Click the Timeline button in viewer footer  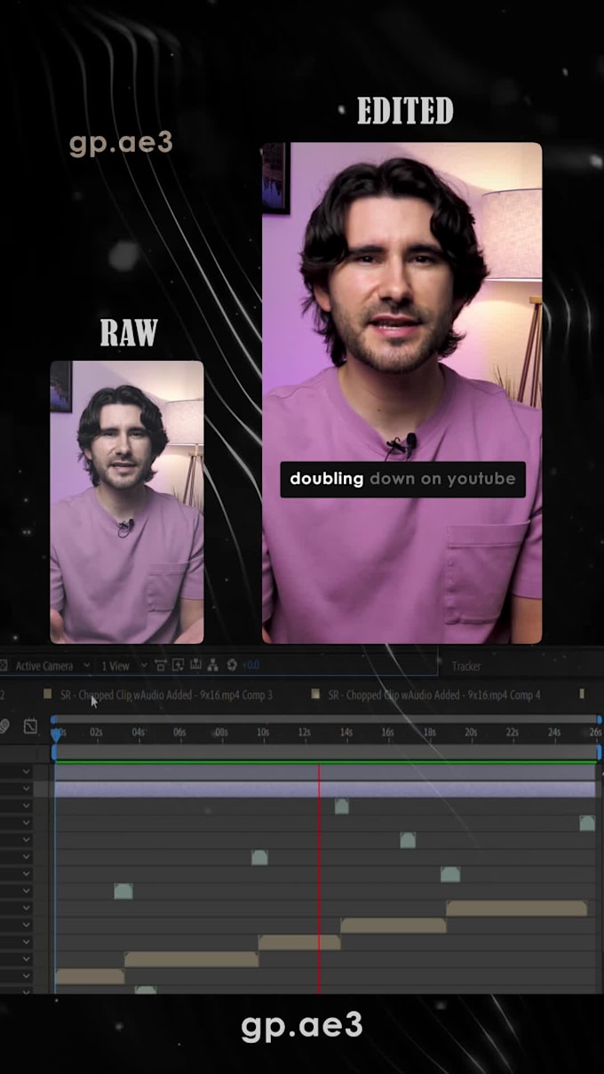coord(196,664)
